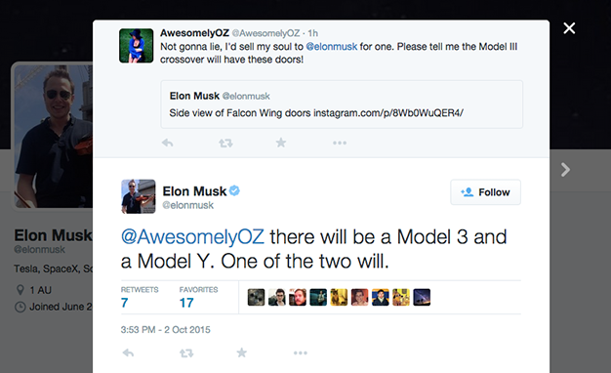Image resolution: width=611 pixels, height=373 pixels.
Task: Open the @AwesomelyOZ mention in reply
Action: (x=192, y=237)
